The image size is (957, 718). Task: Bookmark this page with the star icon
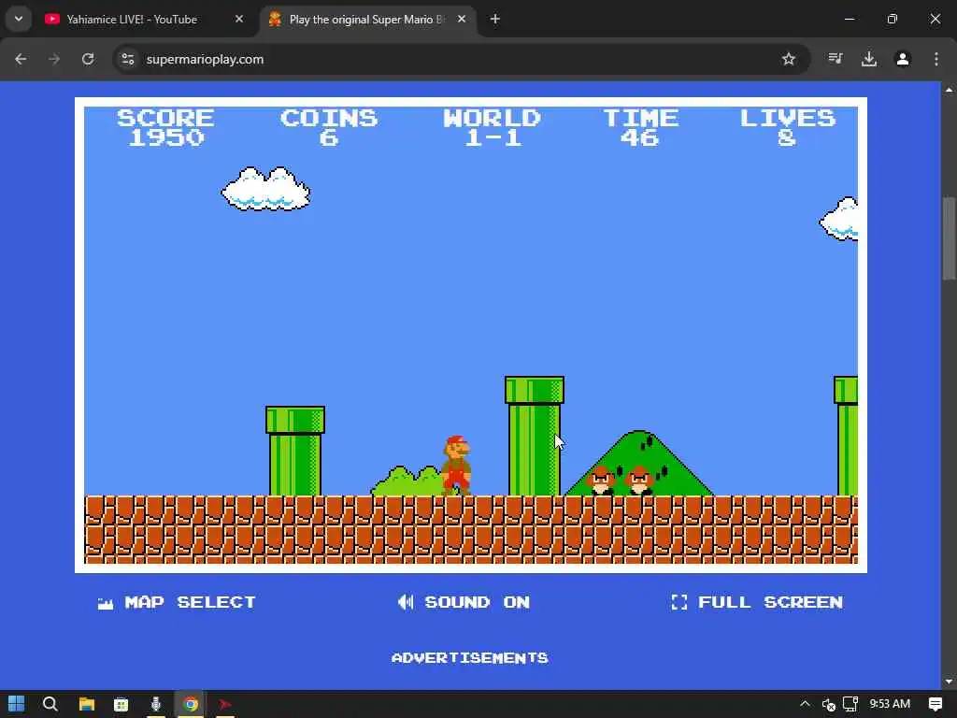[x=789, y=59]
